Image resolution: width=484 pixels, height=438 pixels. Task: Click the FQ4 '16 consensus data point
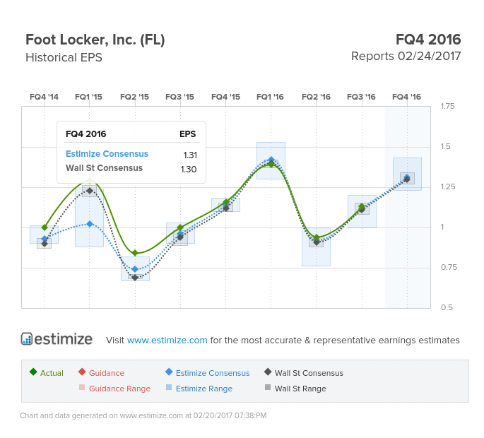tap(407, 178)
